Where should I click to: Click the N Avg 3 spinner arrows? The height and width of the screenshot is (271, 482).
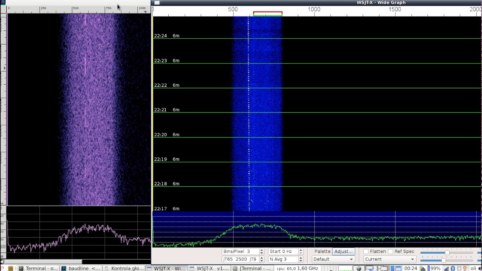300,259
